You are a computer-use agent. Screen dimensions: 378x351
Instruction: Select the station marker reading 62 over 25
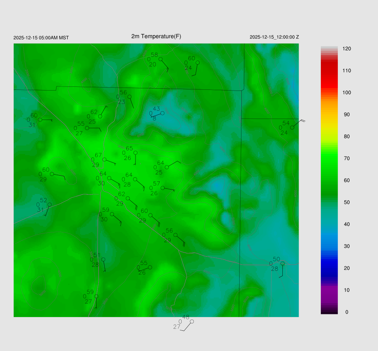100,116
